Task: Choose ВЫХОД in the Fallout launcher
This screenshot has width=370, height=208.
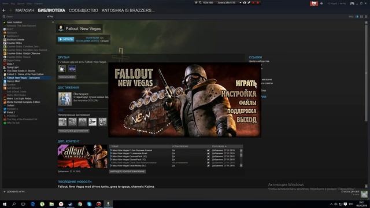Action: (247, 120)
